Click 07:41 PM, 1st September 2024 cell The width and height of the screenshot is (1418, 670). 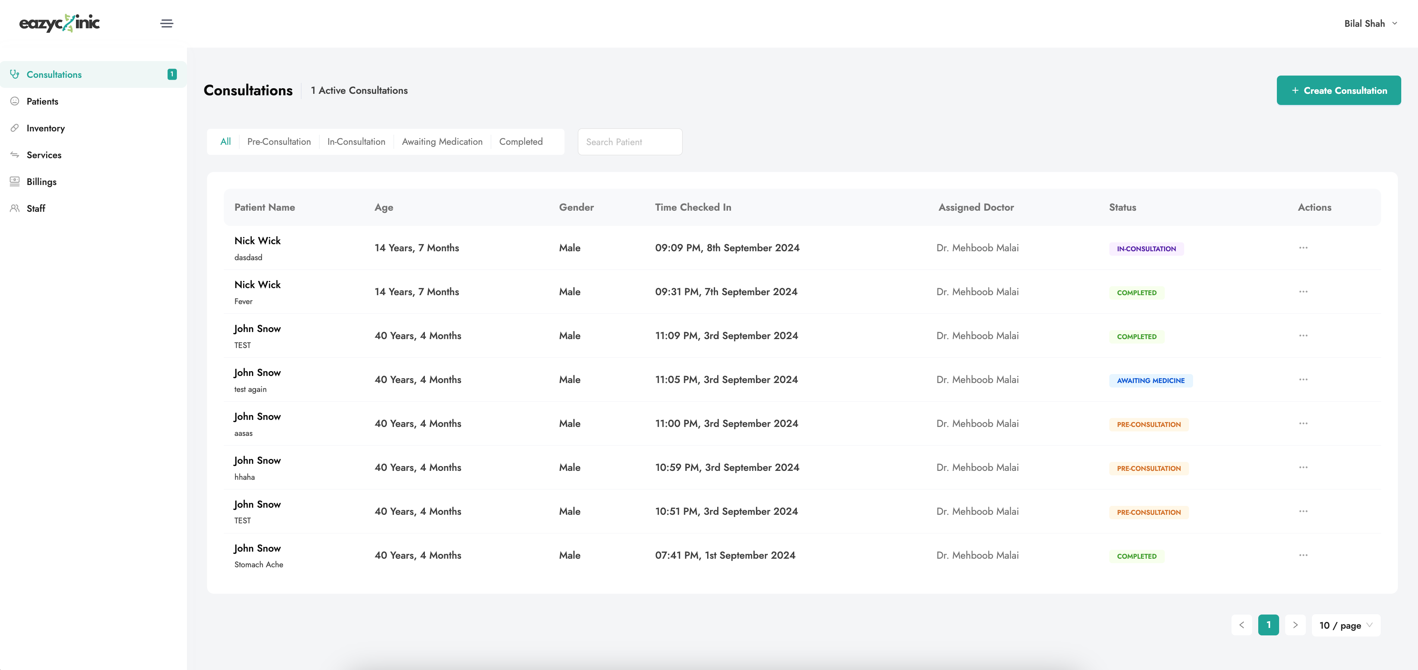tap(725, 555)
